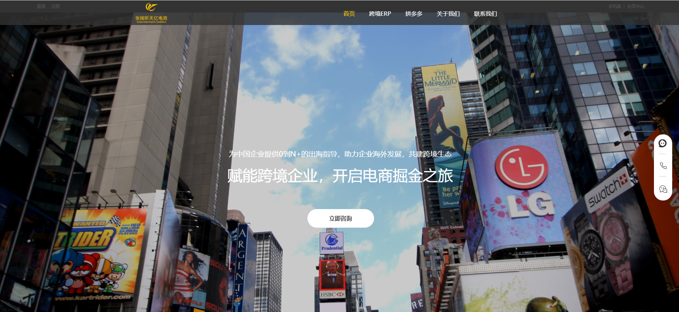679x312 pixels.
Task: Click the 张掖昕天亿电商 brand name text
Action: coord(151,18)
